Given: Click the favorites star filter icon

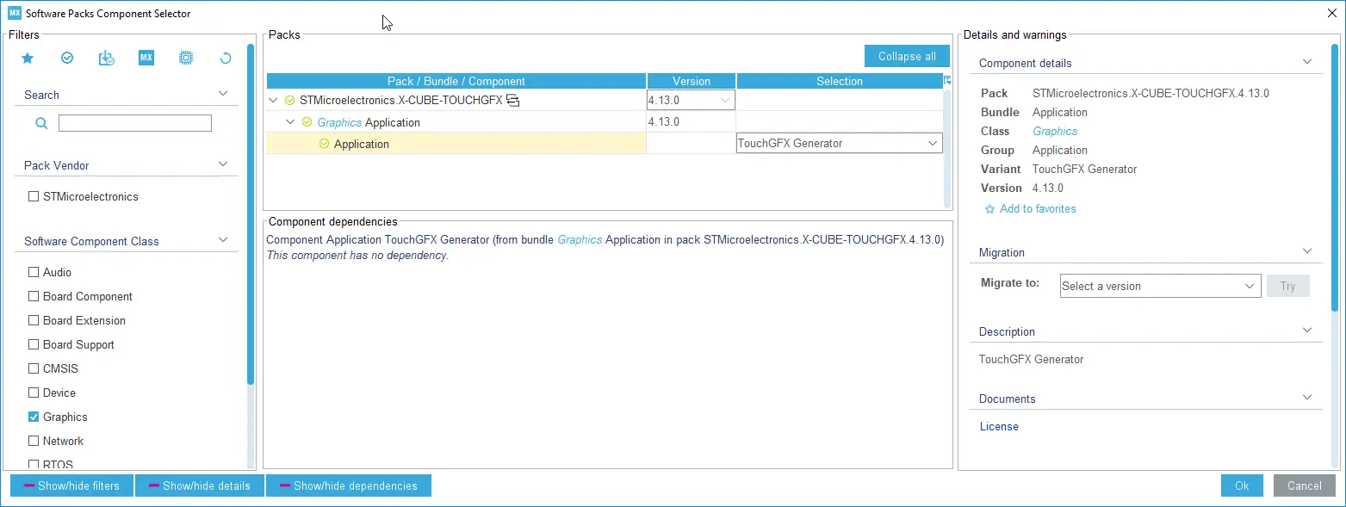Looking at the screenshot, I should click(x=28, y=59).
